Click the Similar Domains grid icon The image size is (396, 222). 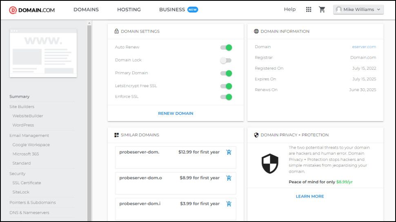click(x=116, y=135)
